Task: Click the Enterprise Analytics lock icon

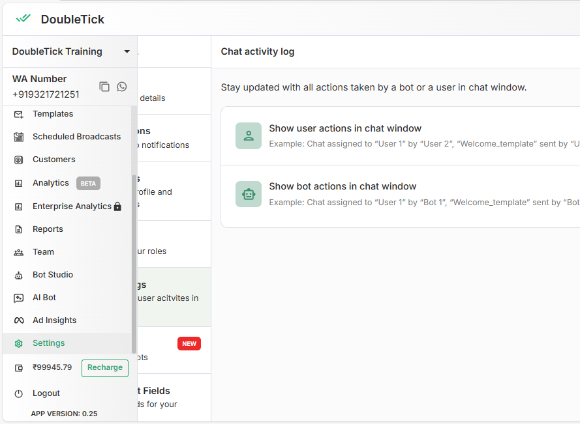Action: (x=117, y=206)
